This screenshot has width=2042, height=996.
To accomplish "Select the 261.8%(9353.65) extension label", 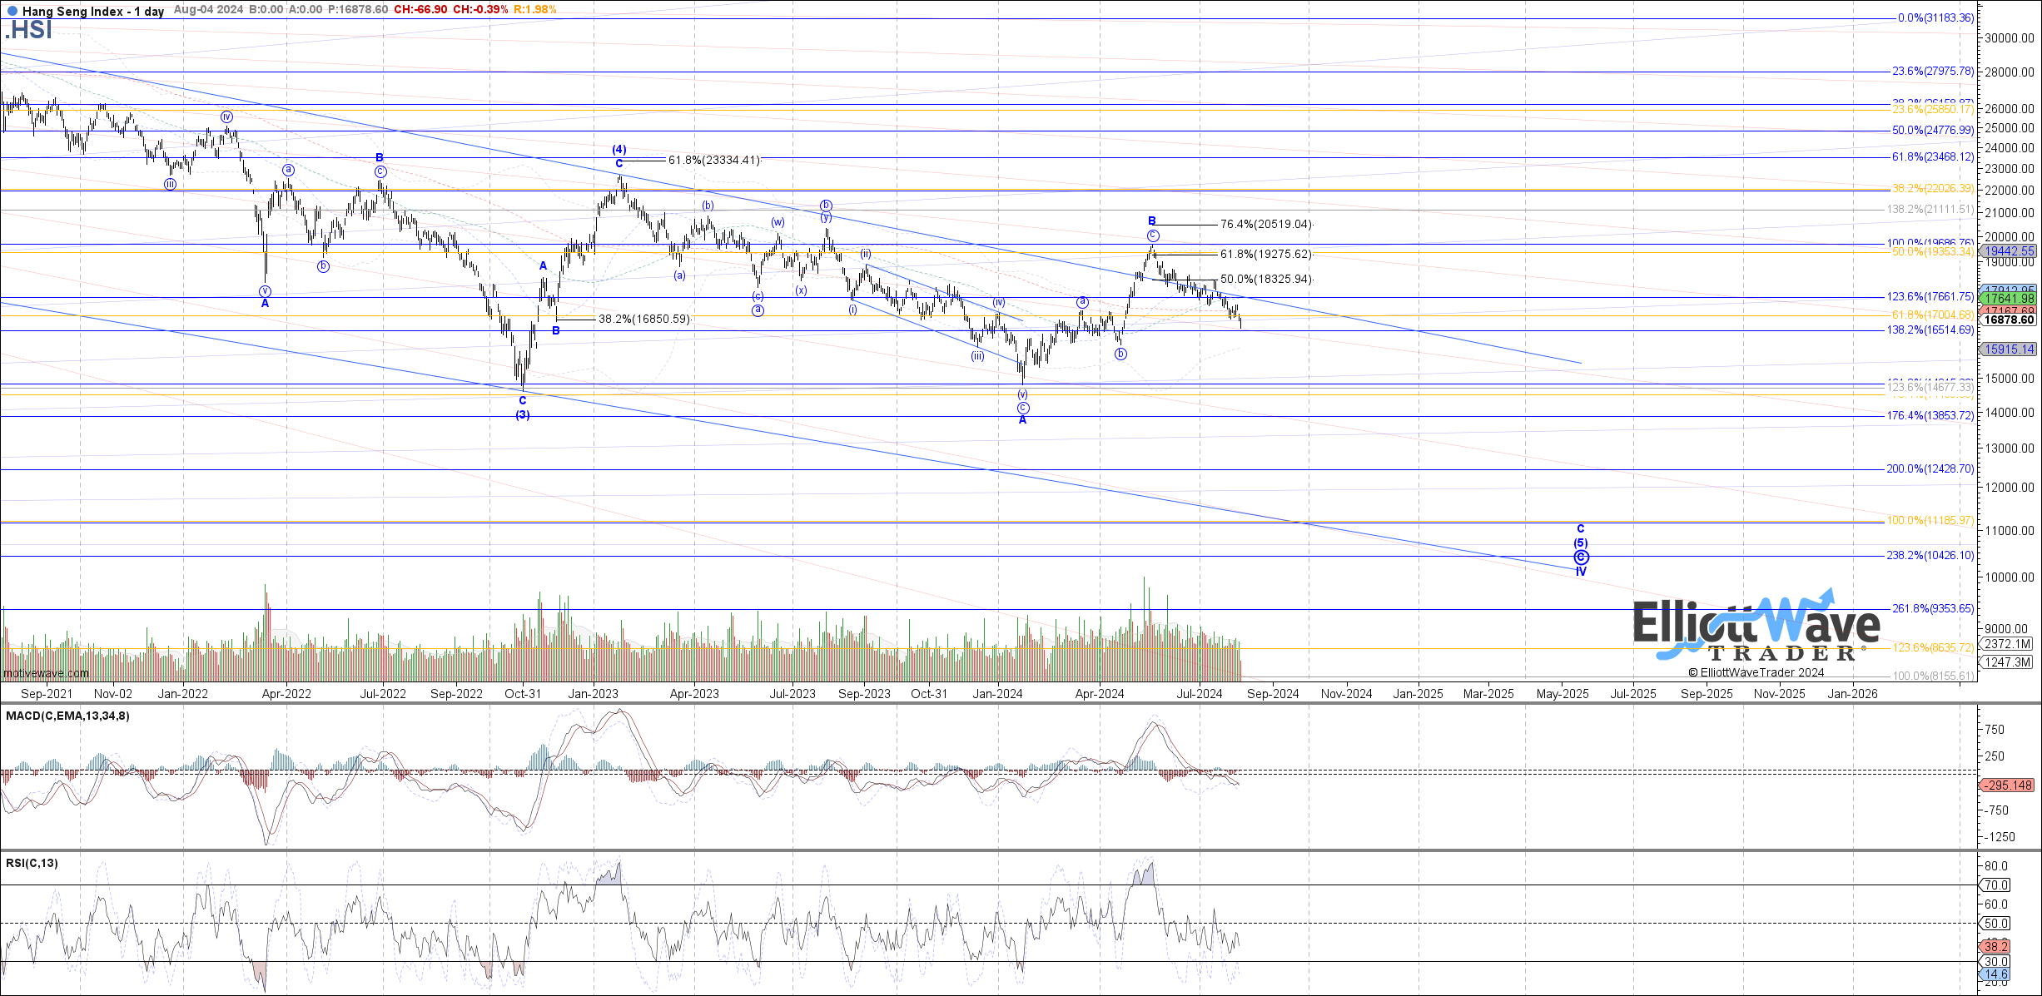I will pos(1932,608).
